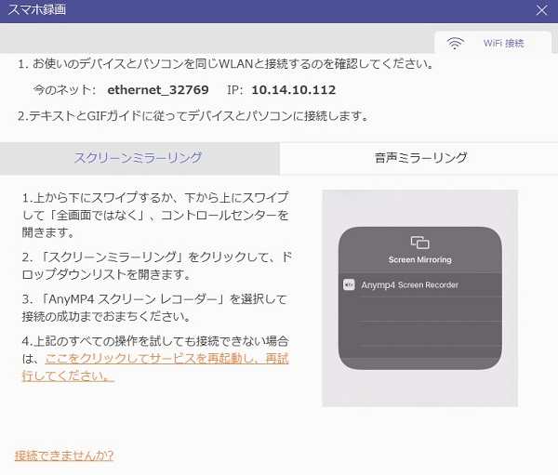Screen dimensions: 558x475
Task: Click the IP address 10.14.10.112
Action: tap(293, 90)
